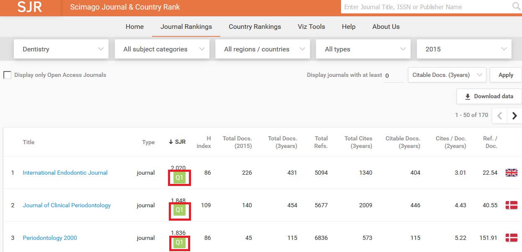The height and width of the screenshot is (252, 522).
Task: Click H index value 109
Action: [206, 205]
